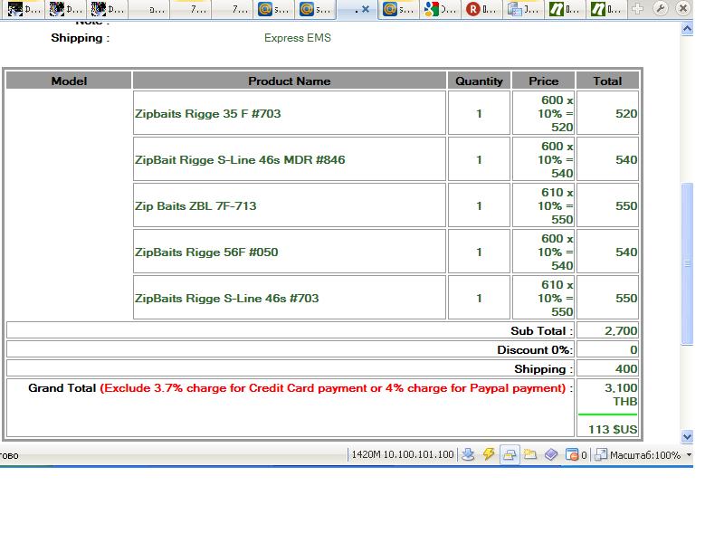The width and height of the screenshot is (724, 543).
Task: Open ZipBait Rigge S-Line 46s MDR #846 product
Action: pos(240,160)
